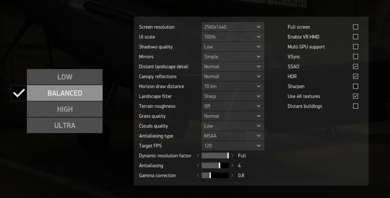Click the Dynamic resolution factor slider bar
Image resolution: width=390 pixels, height=198 pixels.
215,156
